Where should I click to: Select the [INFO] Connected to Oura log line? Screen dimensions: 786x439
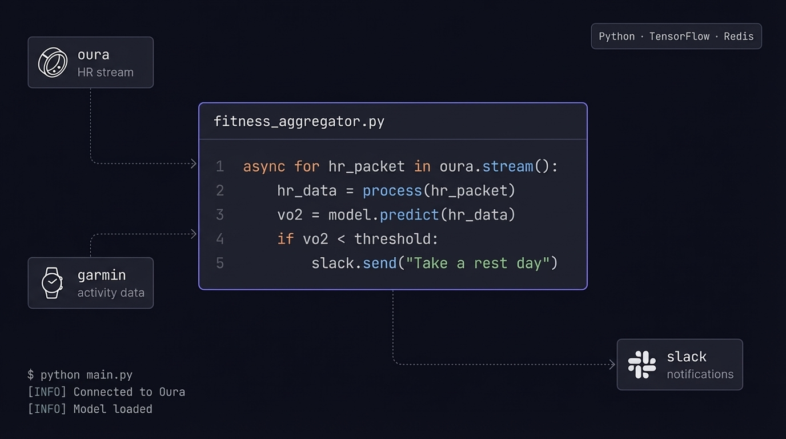coord(106,392)
